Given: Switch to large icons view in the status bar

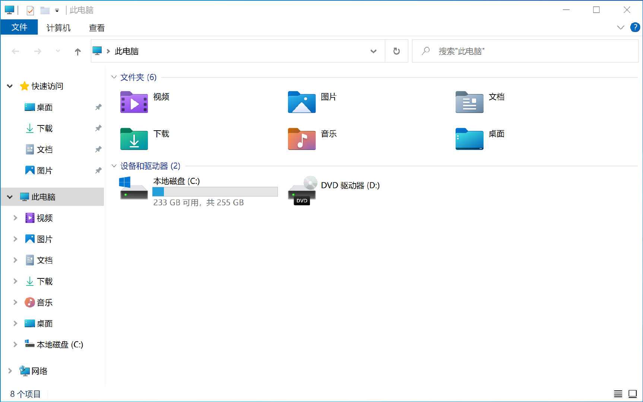Looking at the screenshot, I should (632, 393).
